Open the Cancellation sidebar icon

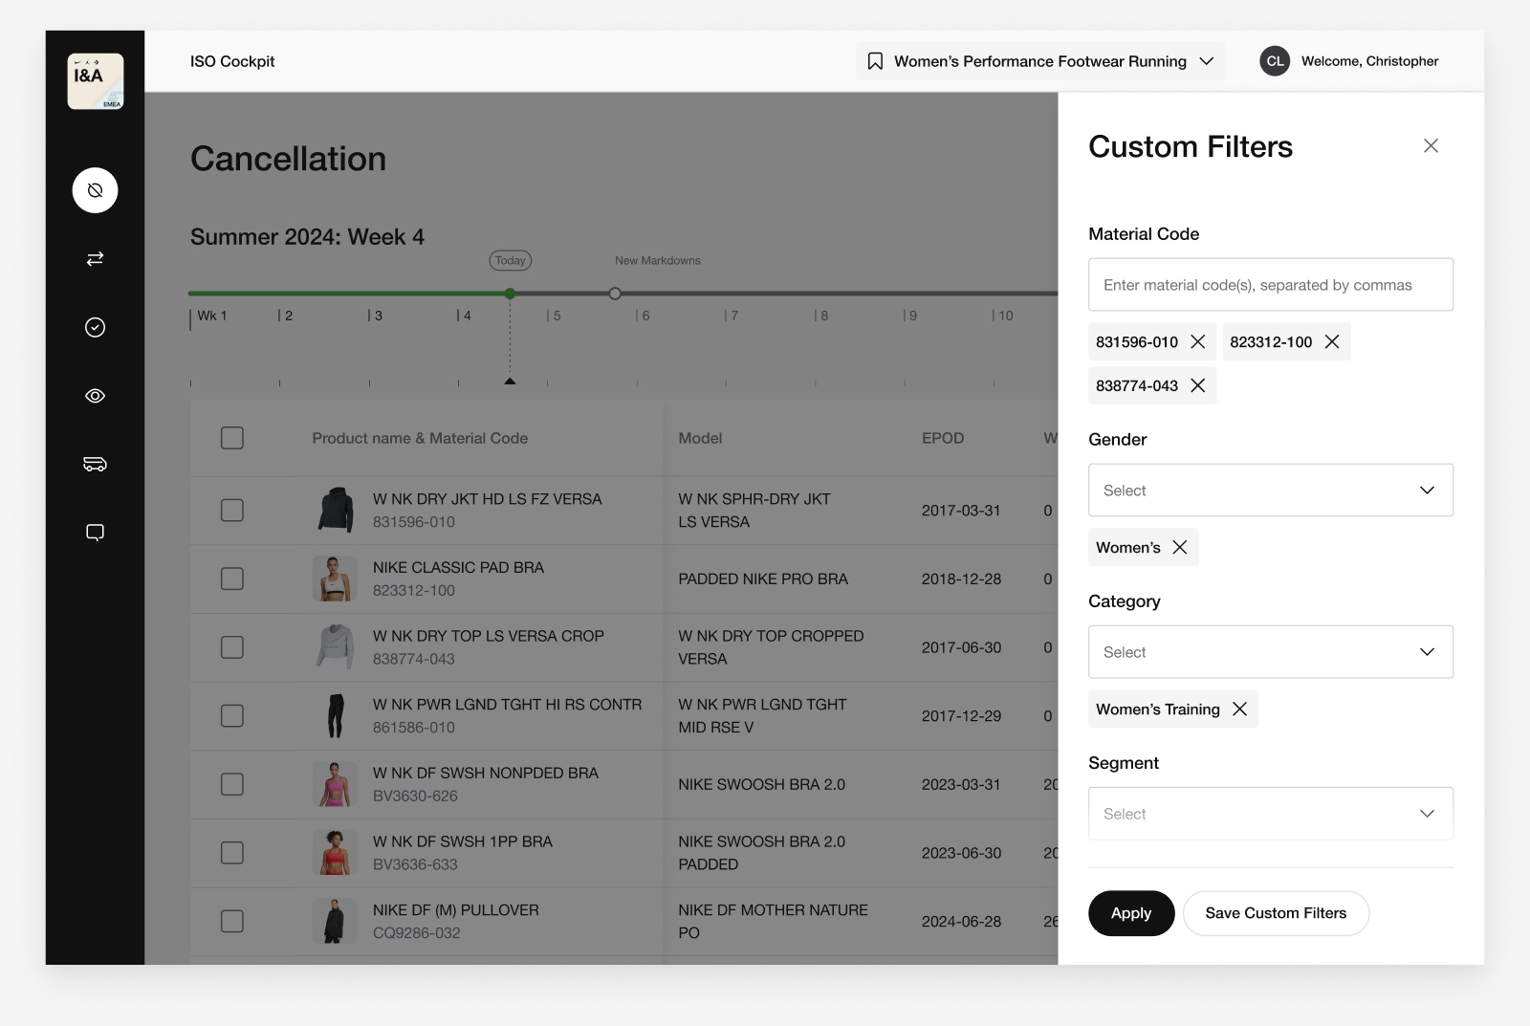tap(95, 190)
